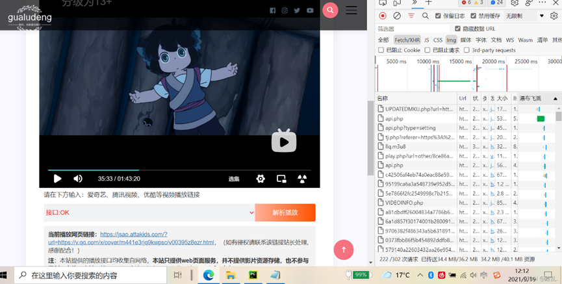Play the video with the player play button
Image resolution: width=562 pixels, height=284 pixels.
[x=57, y=178]
